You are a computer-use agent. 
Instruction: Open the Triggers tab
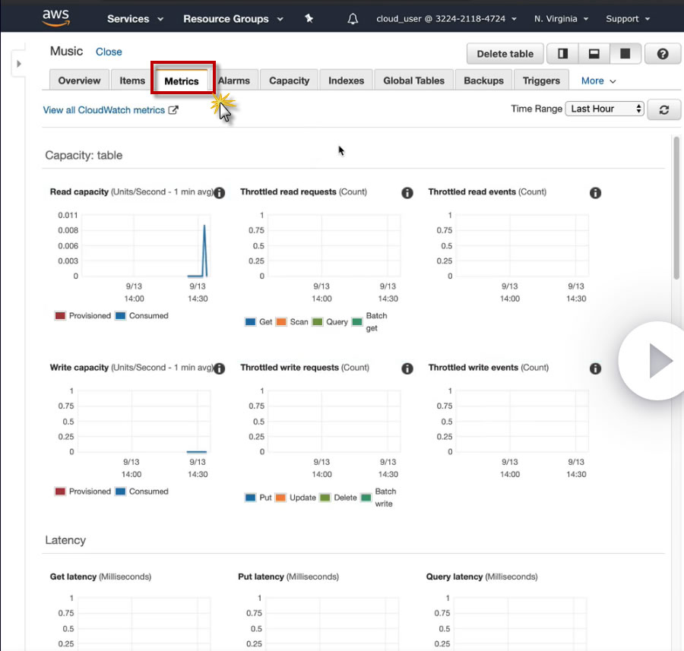point(541,81)
